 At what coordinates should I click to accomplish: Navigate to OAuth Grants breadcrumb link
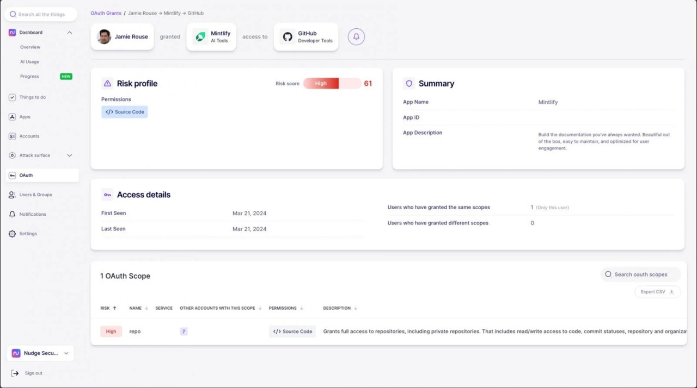pyautogui.click(x=106, y=13)
